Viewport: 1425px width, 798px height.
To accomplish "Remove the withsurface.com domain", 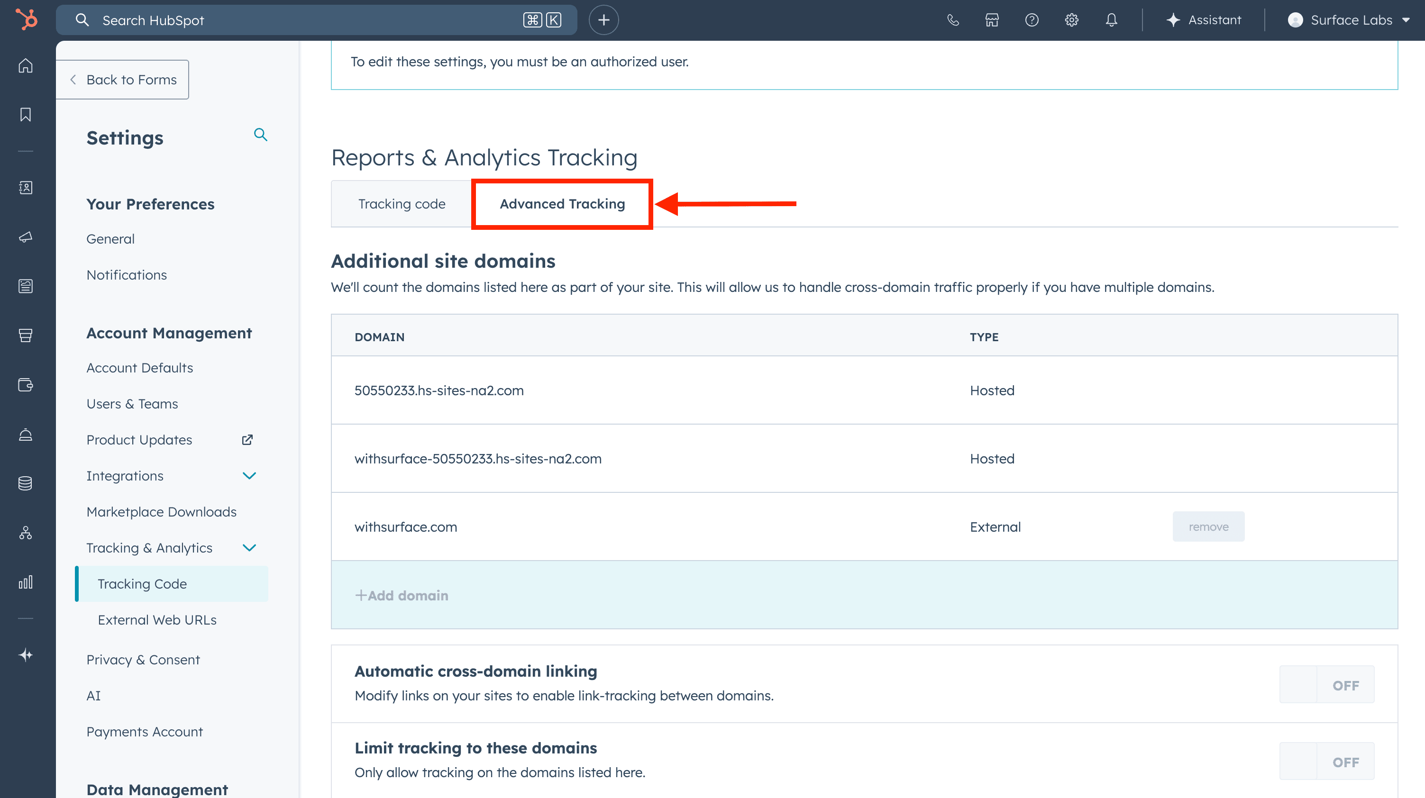I will (1208, 526).
